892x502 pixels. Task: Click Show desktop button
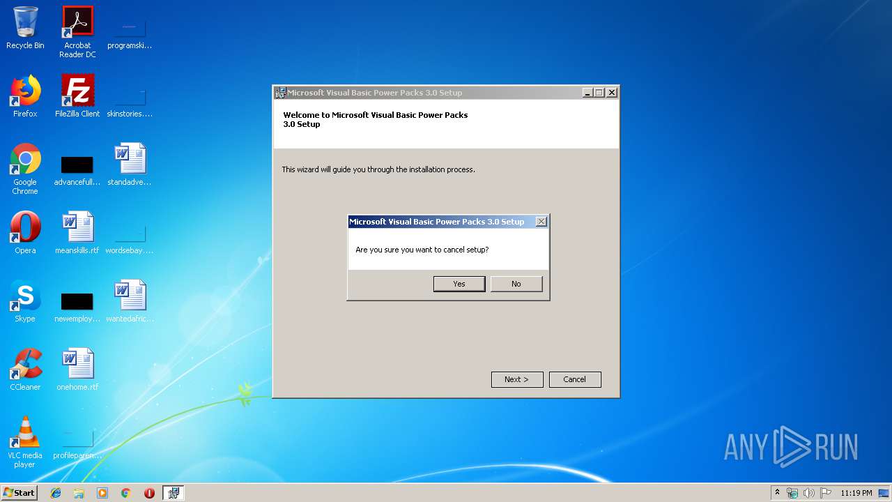pyautogui.click(x=884, y=493)
